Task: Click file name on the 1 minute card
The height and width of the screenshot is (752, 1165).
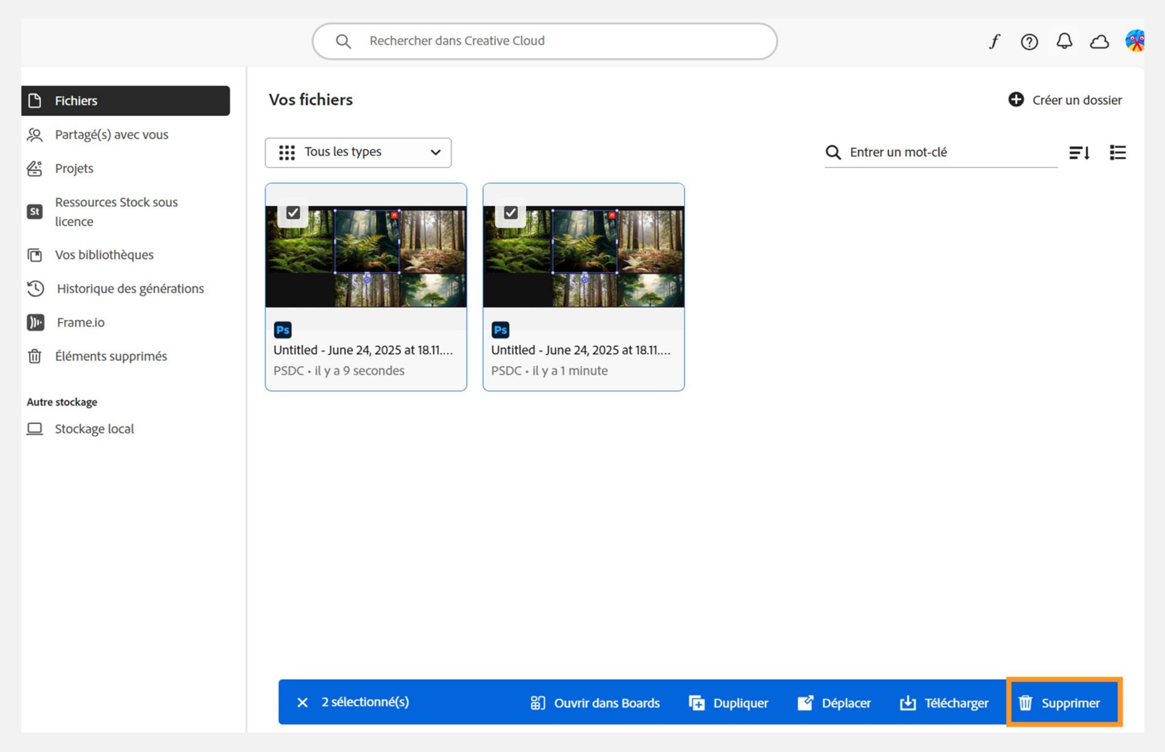Action: [x=581, y=350]
